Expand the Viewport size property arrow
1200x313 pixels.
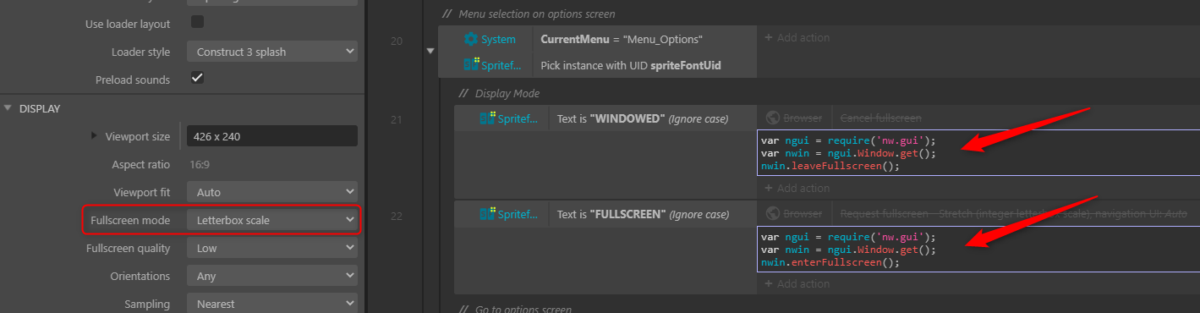(x=95, y=135)
